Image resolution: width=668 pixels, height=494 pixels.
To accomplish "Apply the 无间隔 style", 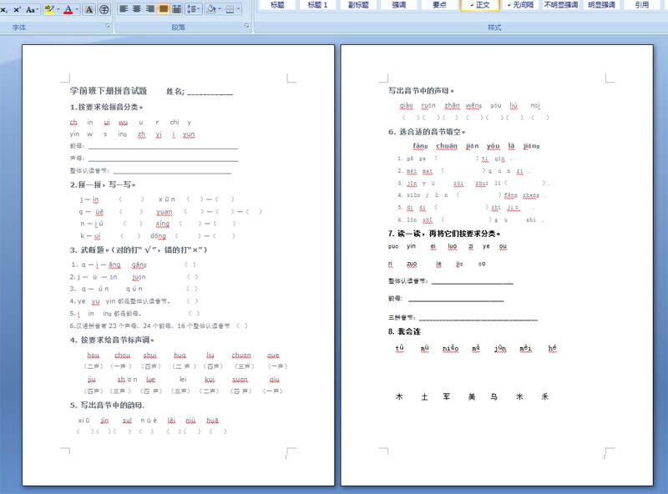I will (x=520, y=5).
